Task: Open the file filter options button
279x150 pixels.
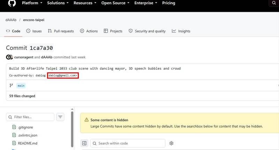Action: pyautogui.click(x=60, y=117)
